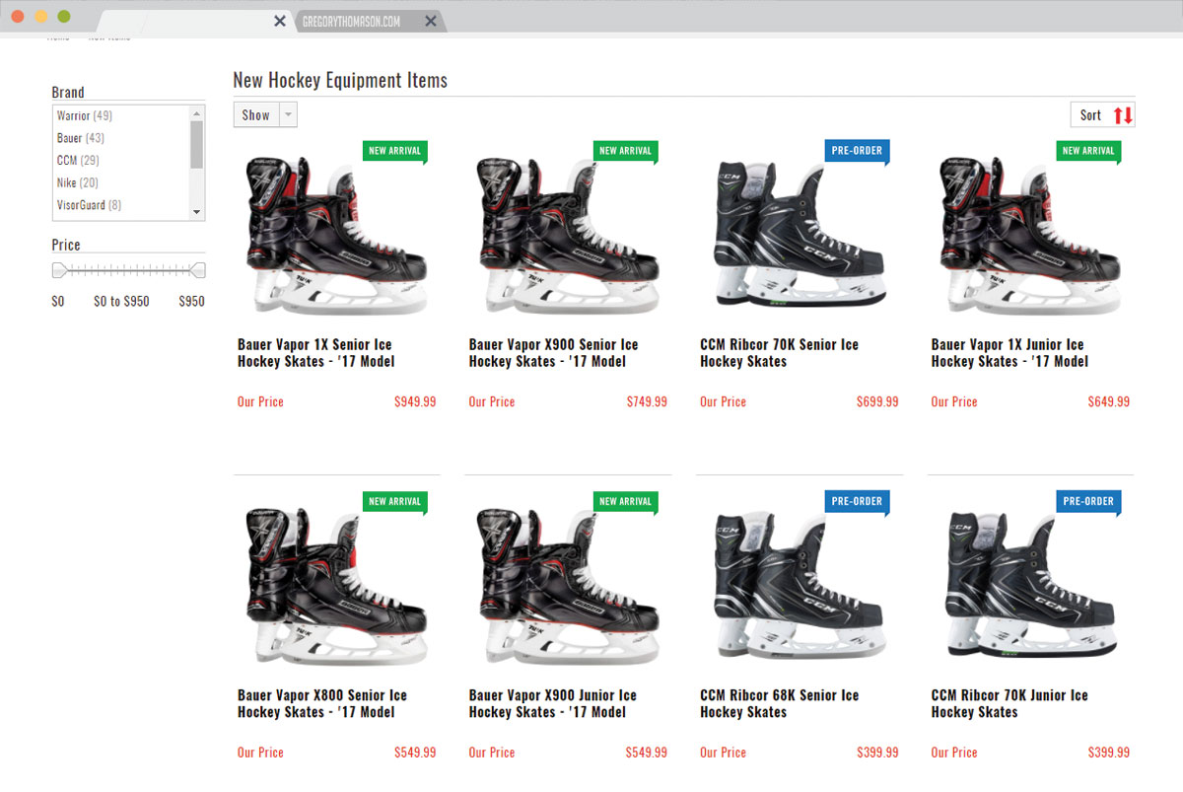1183x792 pixels.
Task: Click the $649.99 price
Action: (1109, 401)
